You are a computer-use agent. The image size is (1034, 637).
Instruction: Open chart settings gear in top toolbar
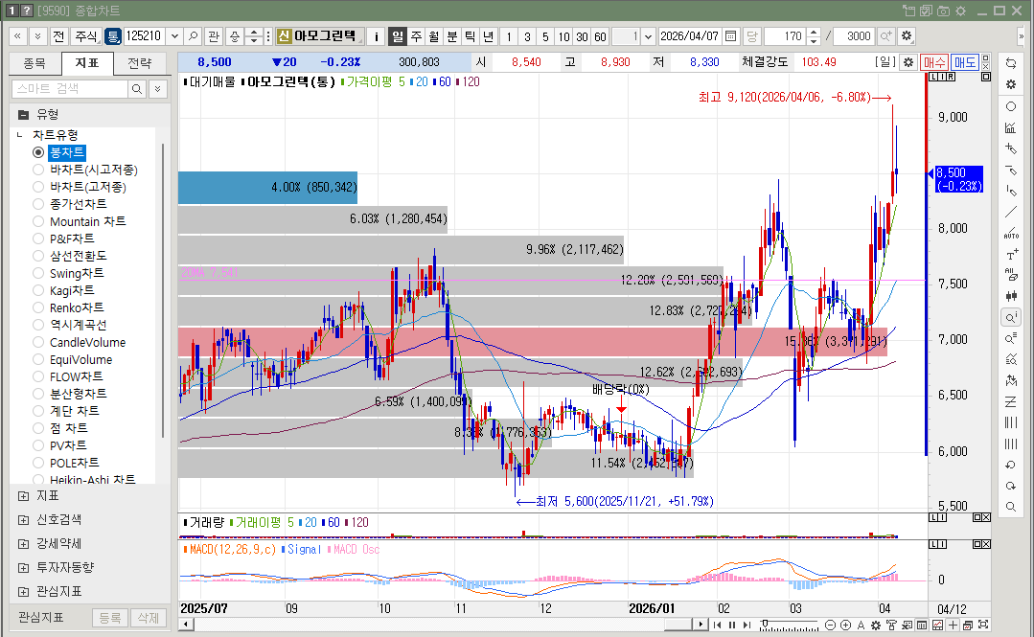tap(907, 36)
